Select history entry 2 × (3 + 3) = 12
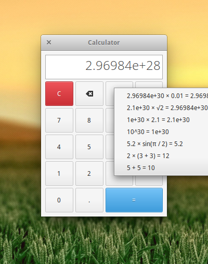The width and height of the screenshot is (208, 264). (161, 156)
